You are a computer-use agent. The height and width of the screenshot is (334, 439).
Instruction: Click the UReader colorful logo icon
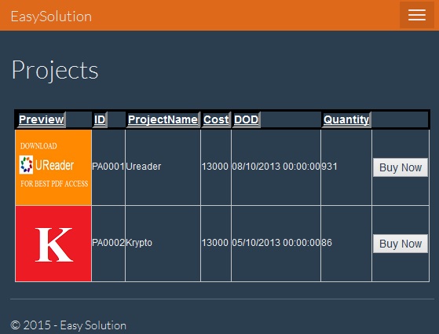coord(27,165)
